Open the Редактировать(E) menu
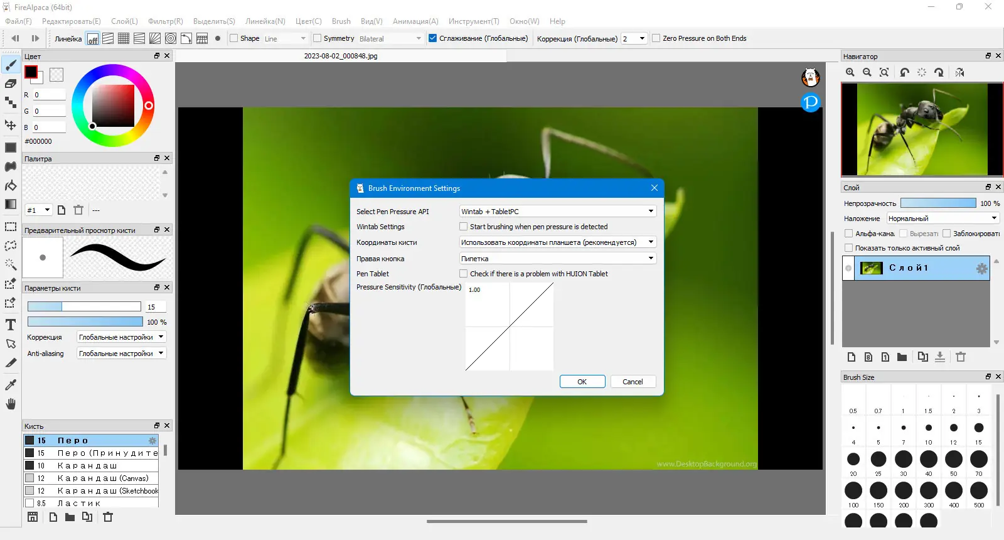This screenshot has width=1004, height=540. point(71,21)
